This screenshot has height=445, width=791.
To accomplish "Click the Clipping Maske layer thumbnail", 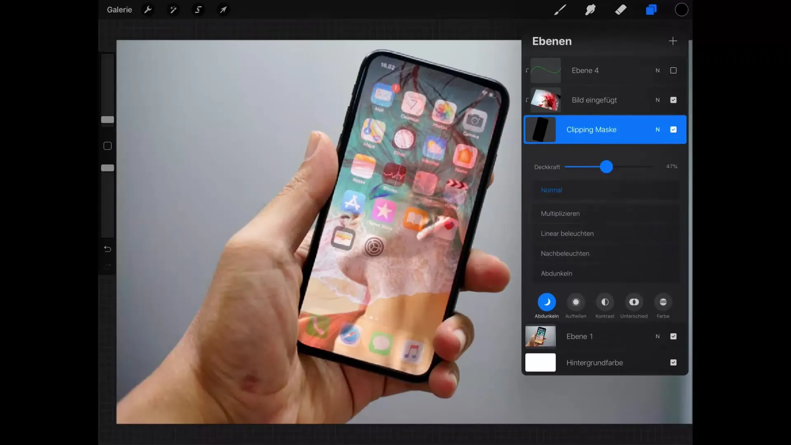I will (541, 129).
